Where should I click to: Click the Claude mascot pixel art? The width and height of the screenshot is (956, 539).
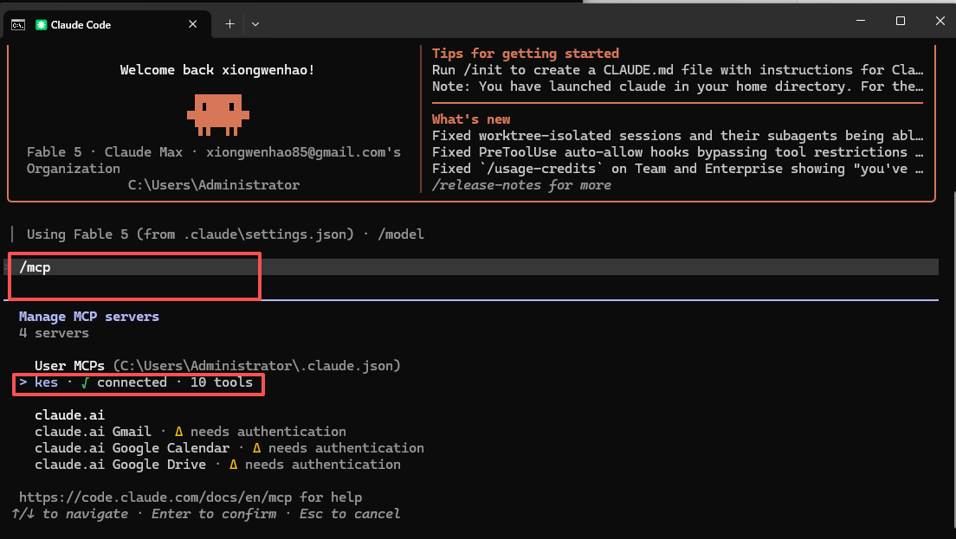(217, 114)
